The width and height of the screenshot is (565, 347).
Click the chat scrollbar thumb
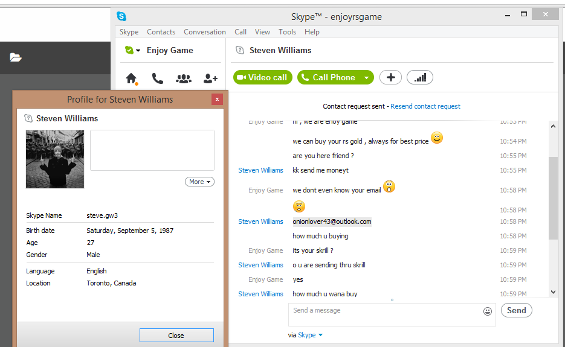[x=553, y=198]
